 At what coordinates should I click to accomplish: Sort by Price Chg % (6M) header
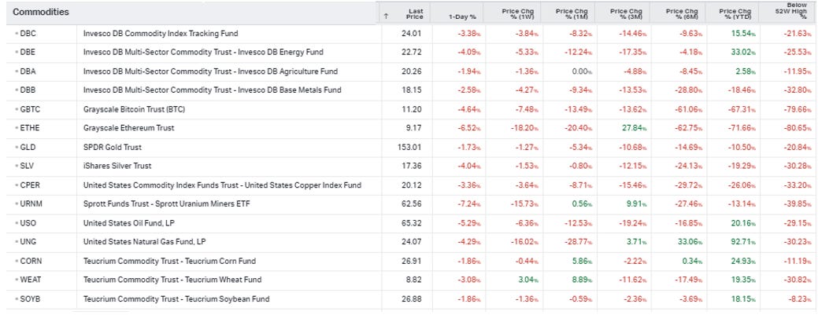pos(680,13)
